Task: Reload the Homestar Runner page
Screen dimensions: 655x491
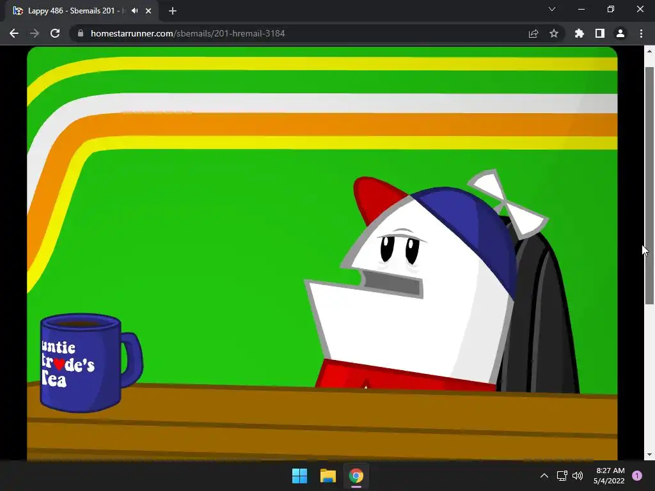Action: [x=55, y=33]
